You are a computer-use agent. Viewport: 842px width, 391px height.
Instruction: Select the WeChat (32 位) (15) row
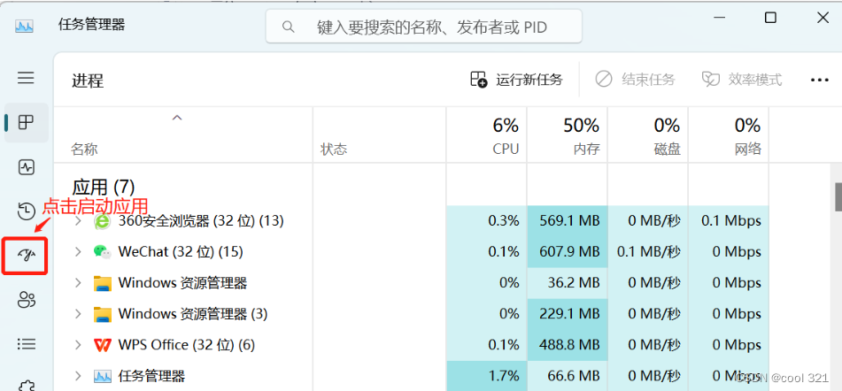click(181, 251)
